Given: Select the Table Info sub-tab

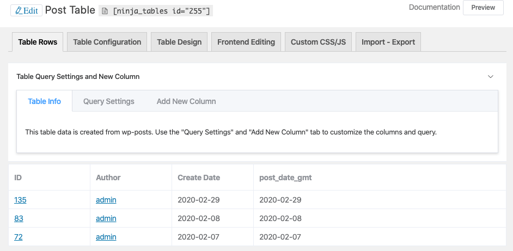Looking at the screenshot, I should (45, 101).
